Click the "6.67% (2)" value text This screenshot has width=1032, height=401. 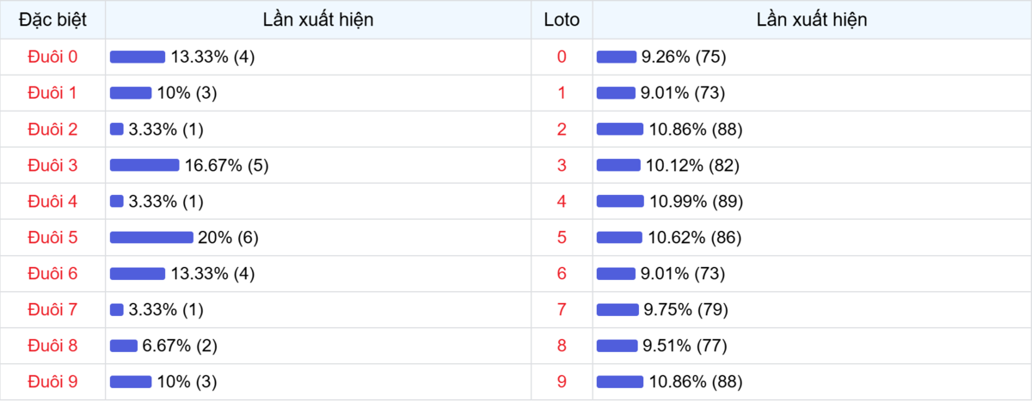[180, 346]
